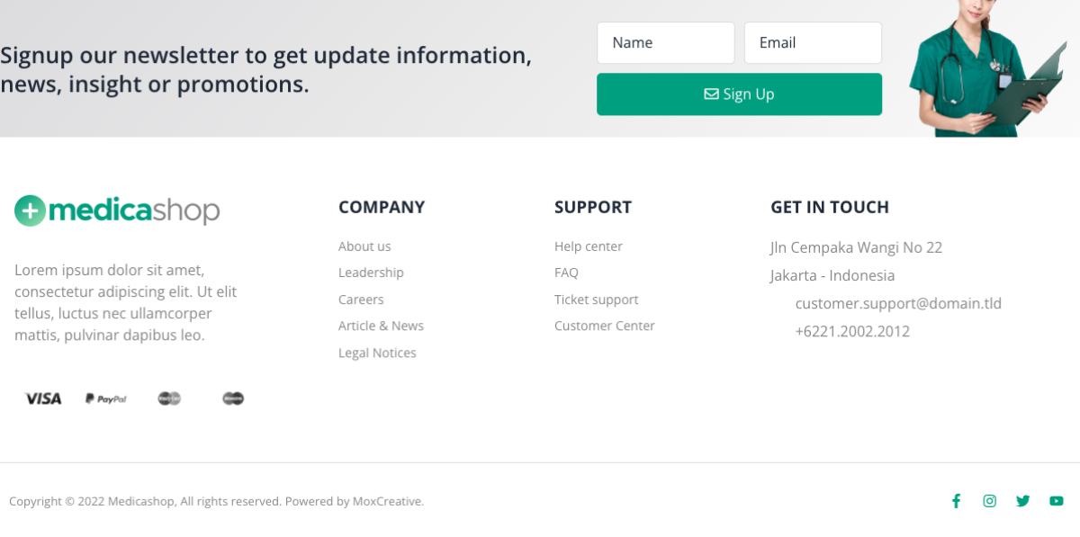Screen dimensions: 1080x537
Task: Open the About us link
Action: [x=364, y=246]
